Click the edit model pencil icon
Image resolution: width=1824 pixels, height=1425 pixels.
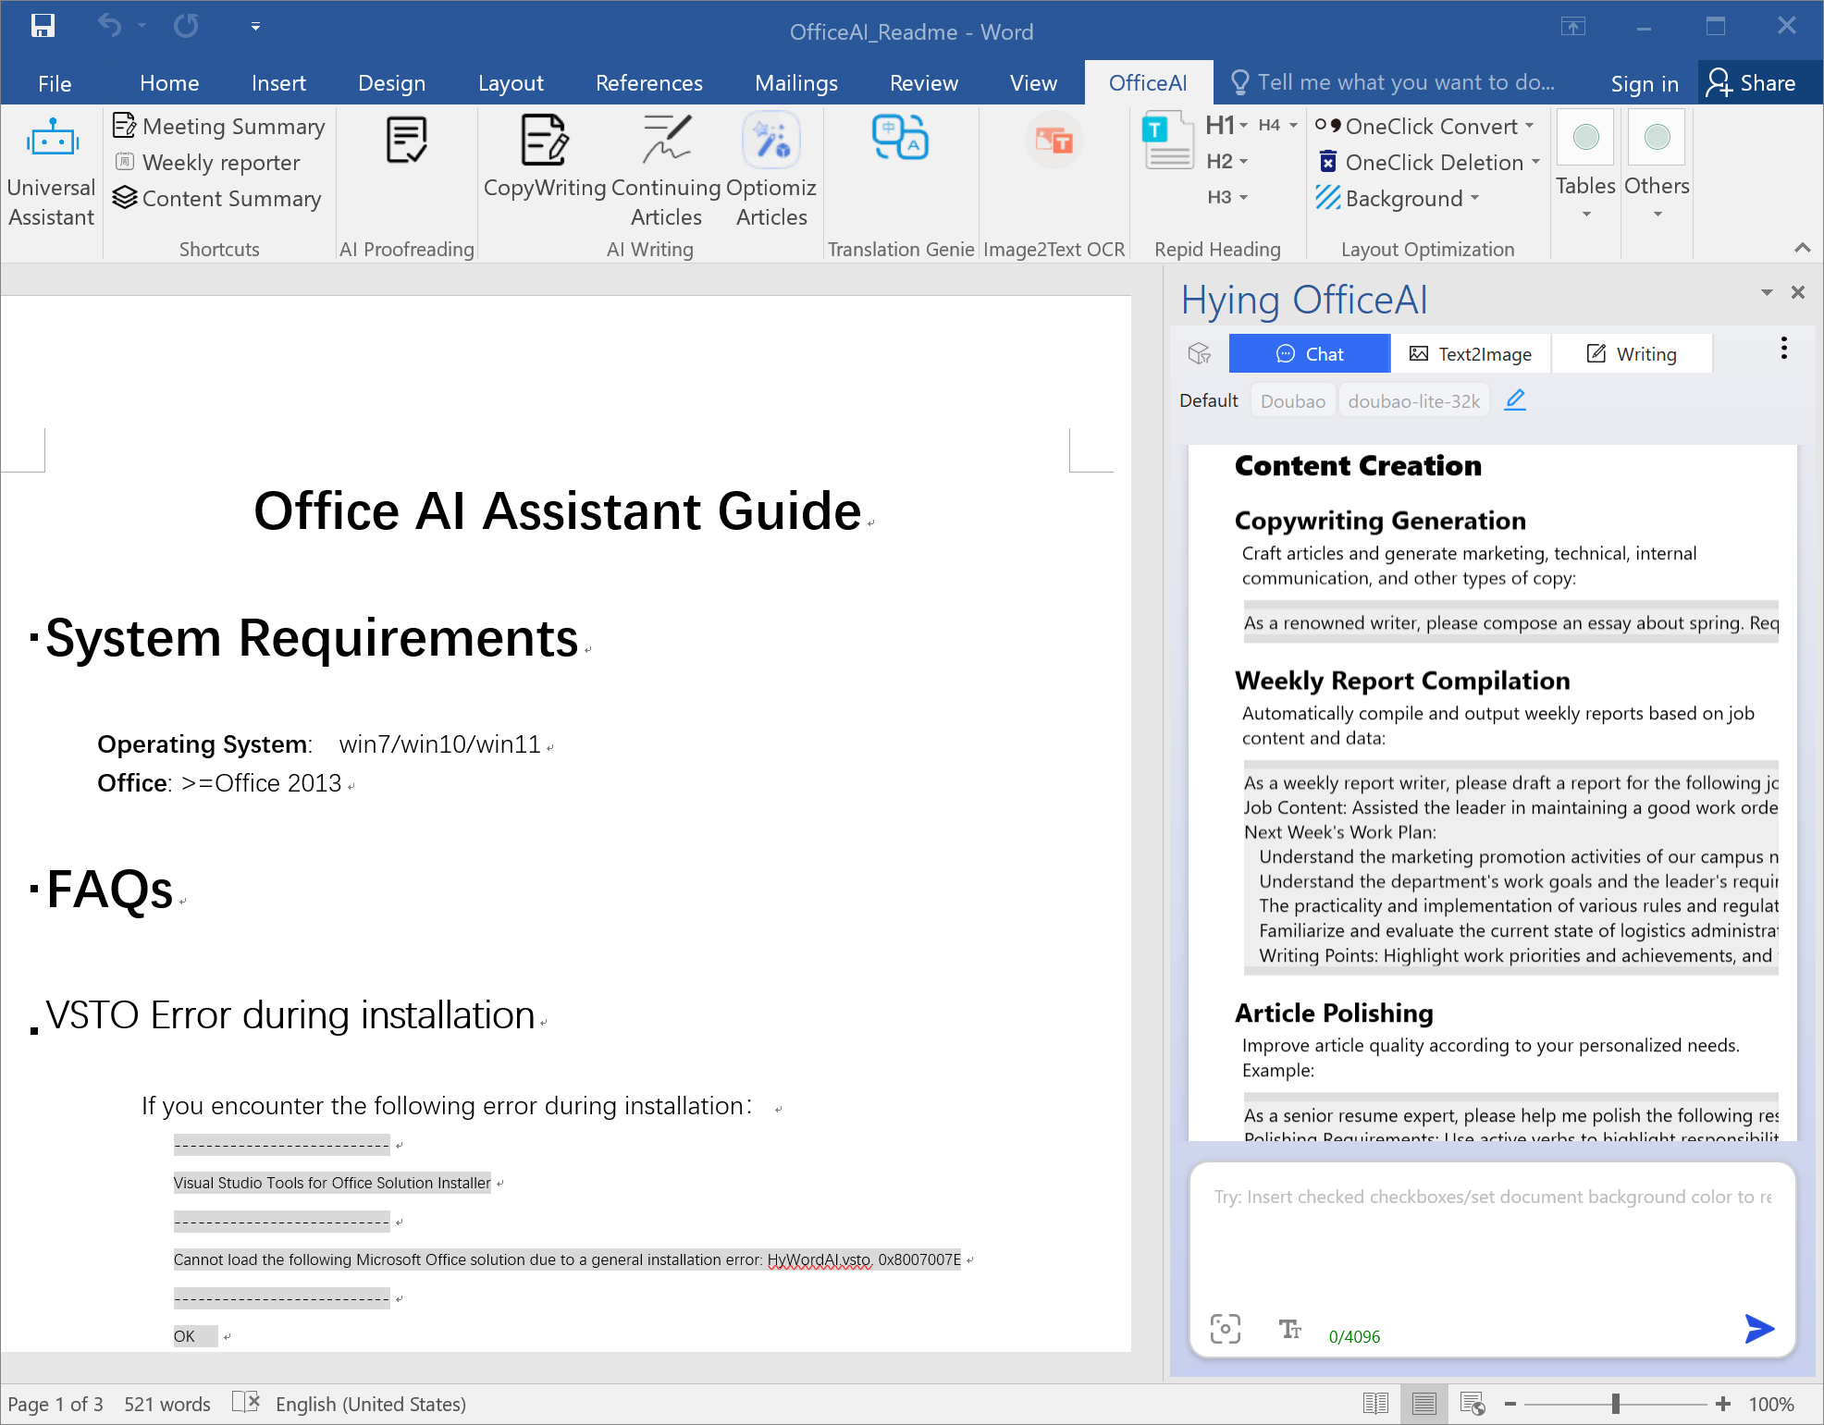tap(1515, 399)
